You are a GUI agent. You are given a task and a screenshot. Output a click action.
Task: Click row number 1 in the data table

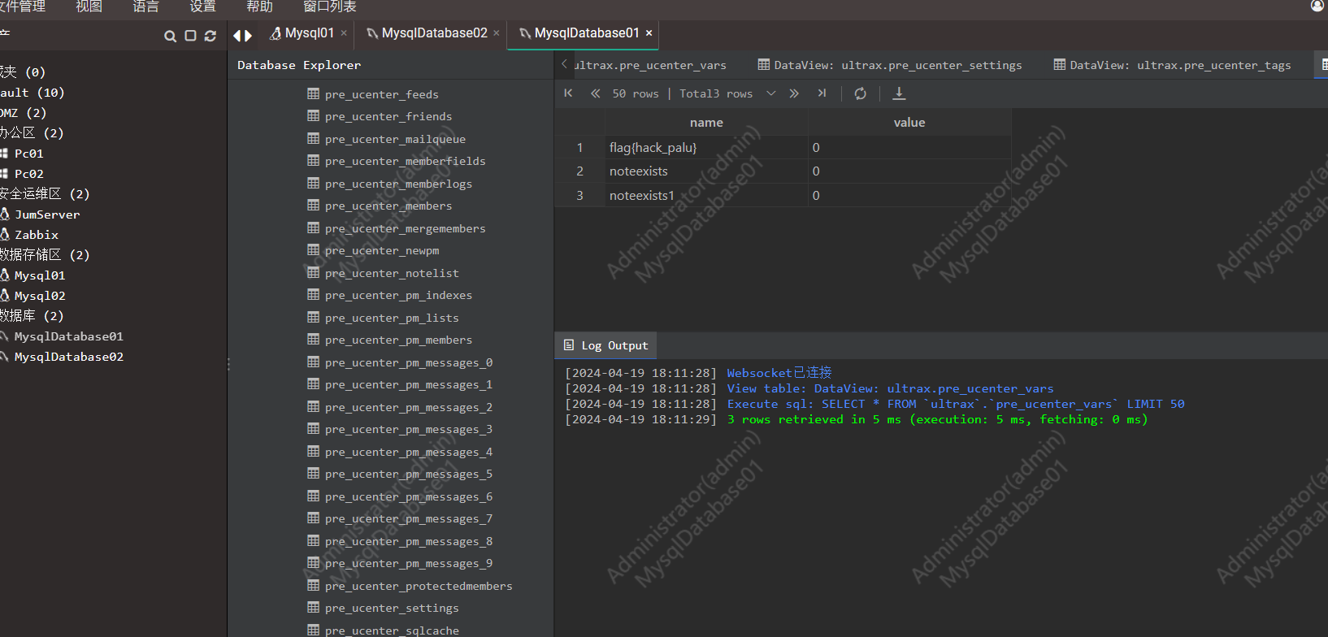(579, 147)
